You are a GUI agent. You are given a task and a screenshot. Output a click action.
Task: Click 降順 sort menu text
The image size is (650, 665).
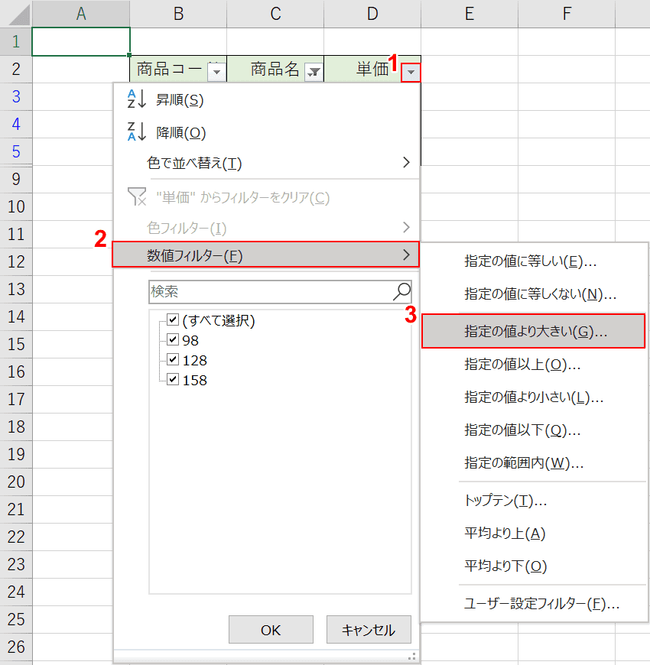(x=181, y=133)
